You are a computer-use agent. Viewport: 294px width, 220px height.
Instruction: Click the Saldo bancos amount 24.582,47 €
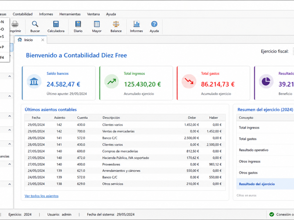(x=63, y=84)
